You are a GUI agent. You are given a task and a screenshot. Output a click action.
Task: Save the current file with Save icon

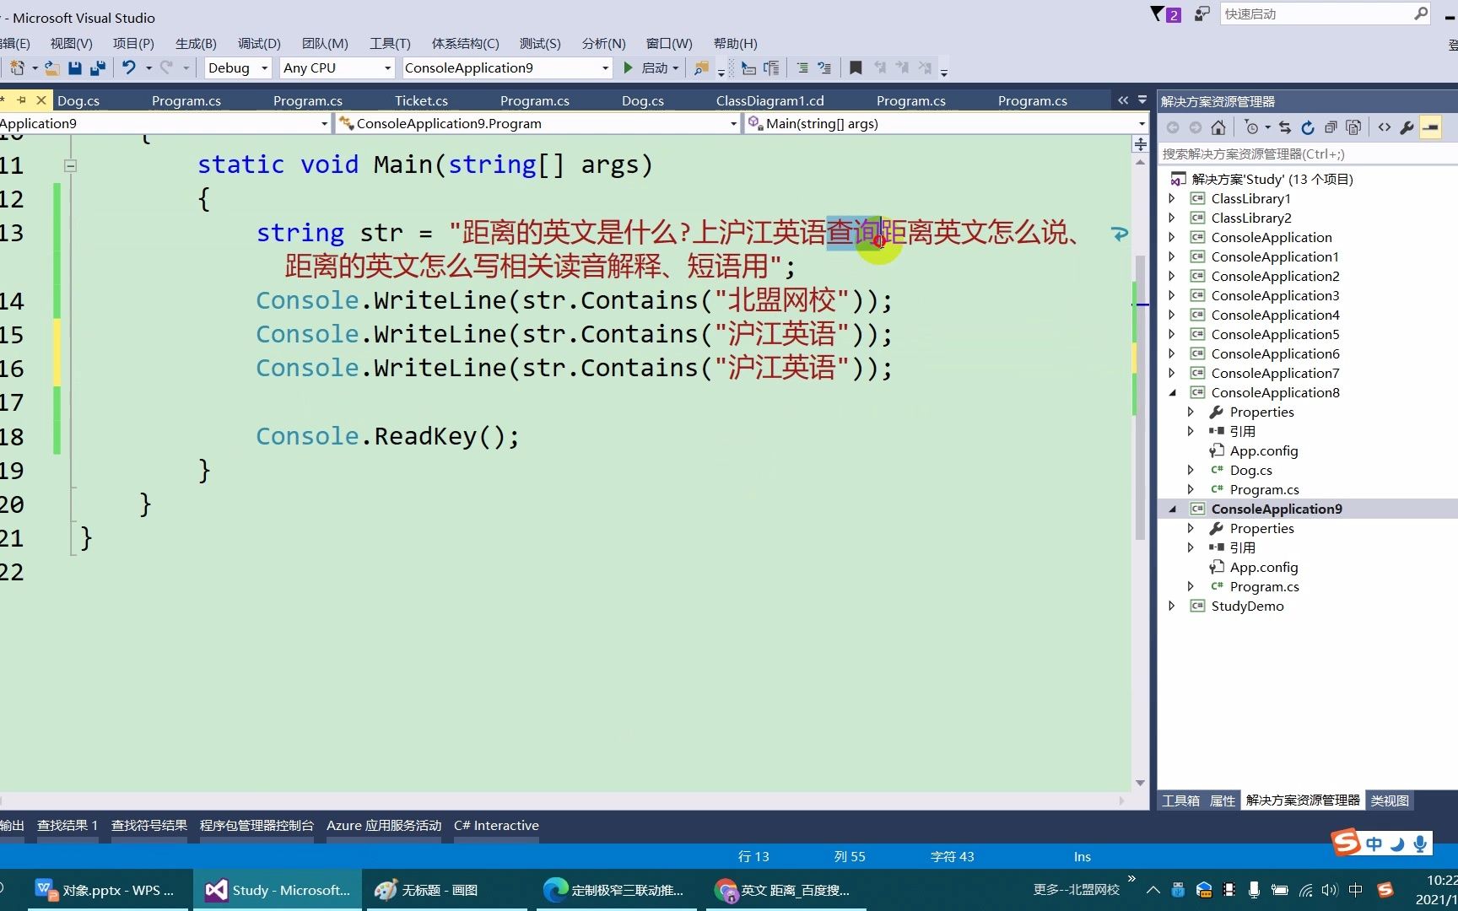click(x=74, y=67)
